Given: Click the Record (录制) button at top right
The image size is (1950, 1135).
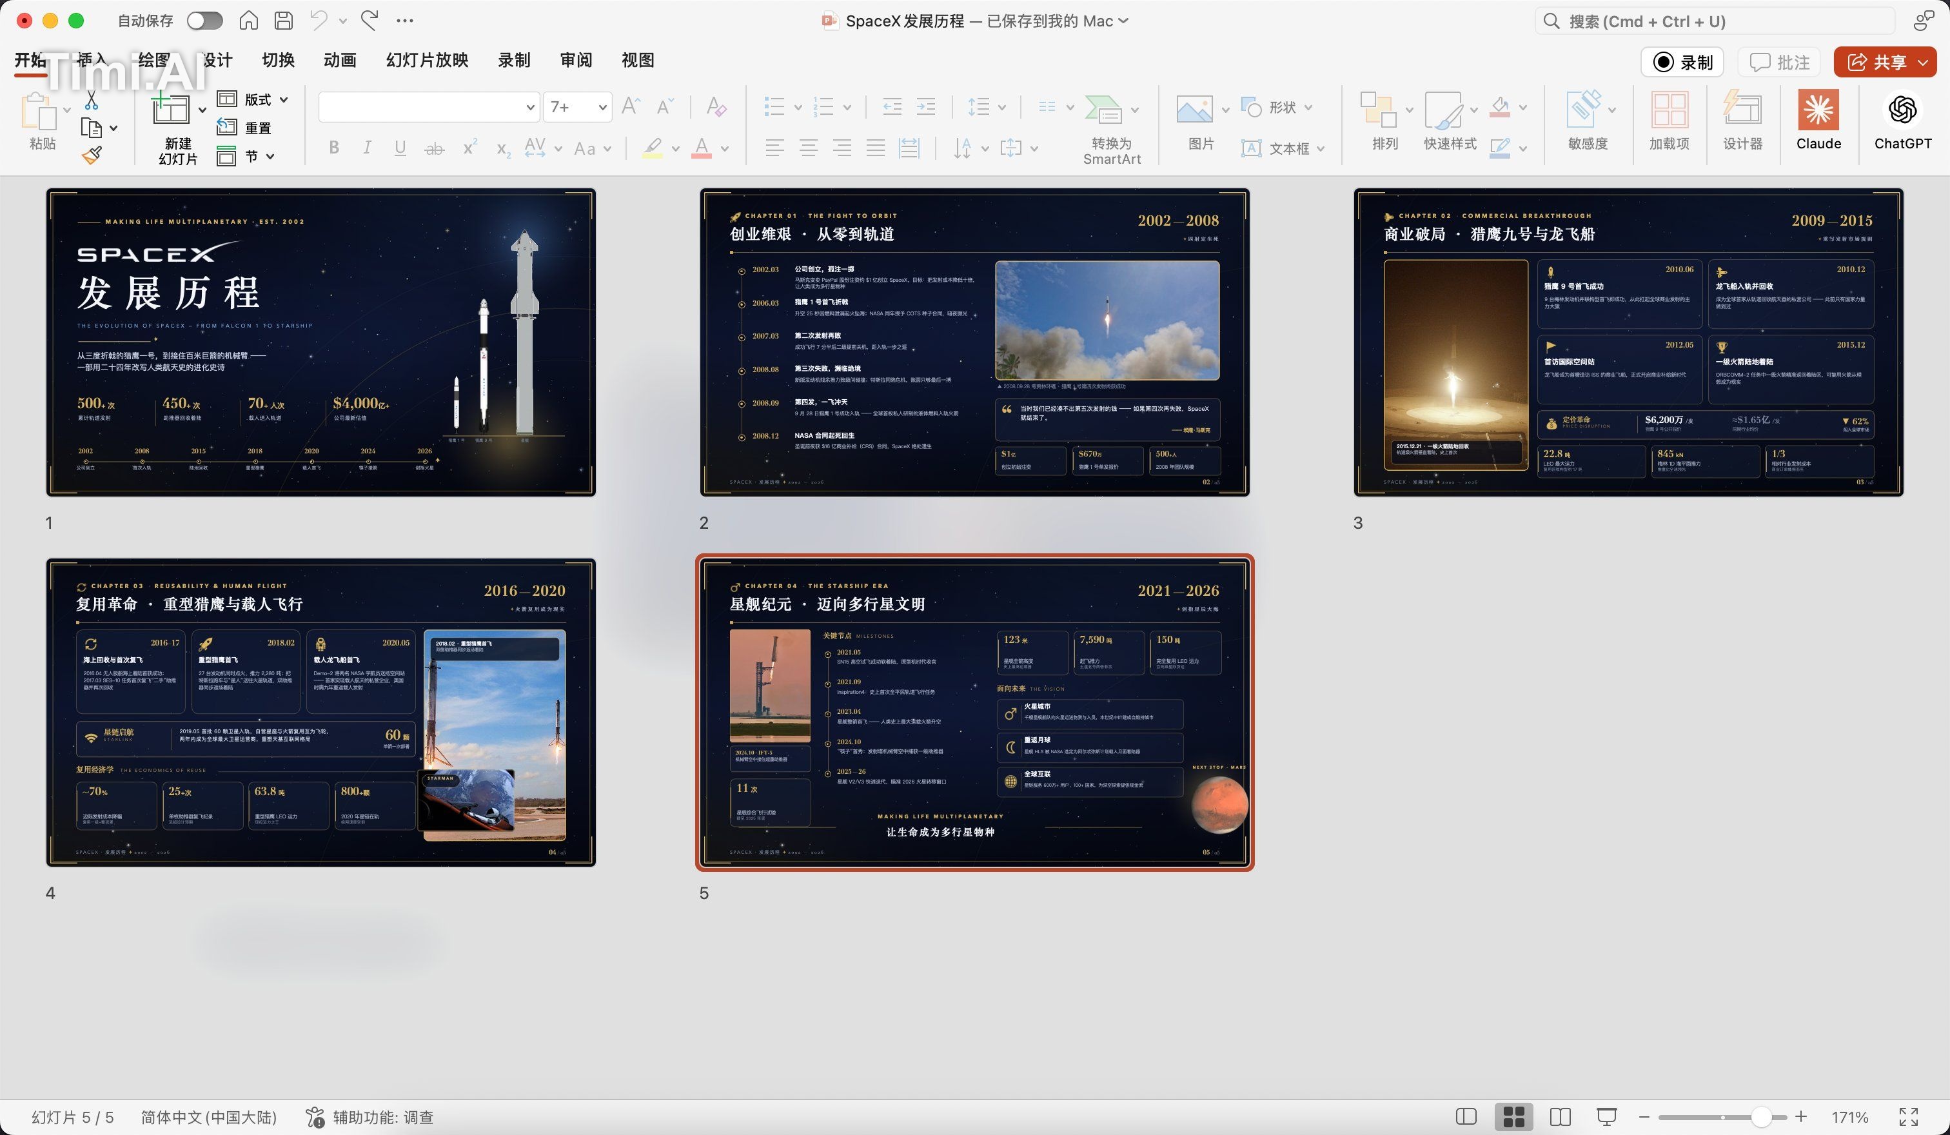Looking at the screenshot, I should tap(1682, 62).
